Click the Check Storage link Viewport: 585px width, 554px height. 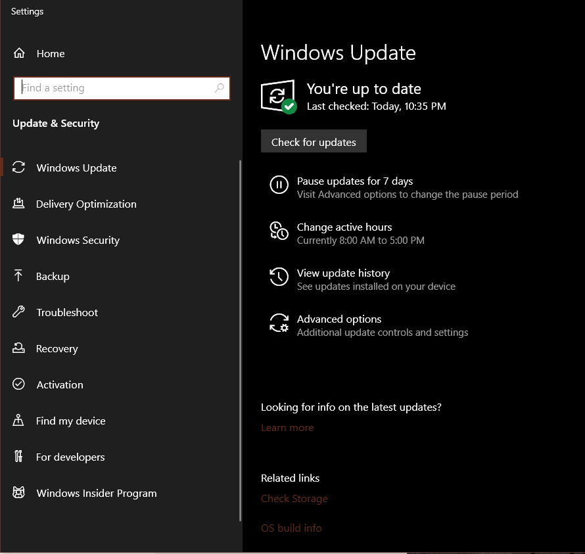[294, 498]
